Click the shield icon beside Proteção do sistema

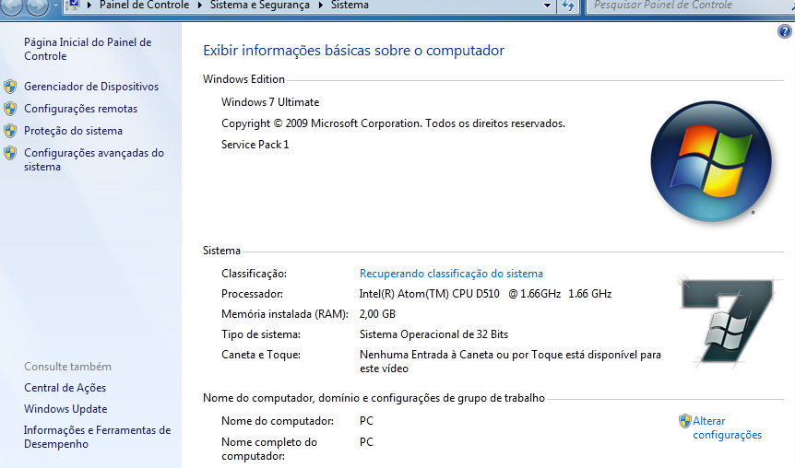coord(10,131)
